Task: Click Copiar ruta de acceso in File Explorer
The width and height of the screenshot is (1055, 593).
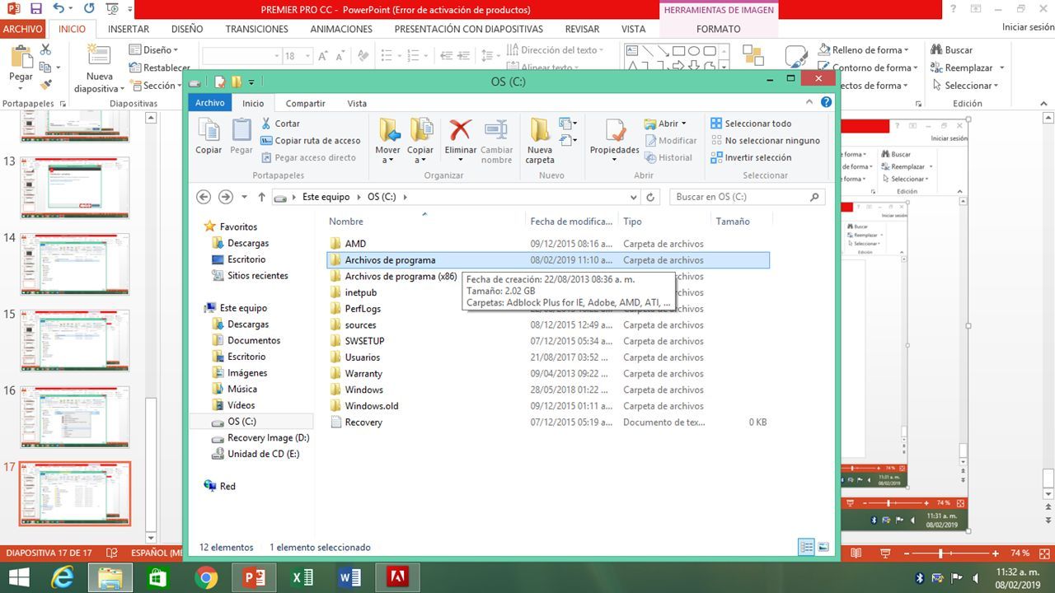Action: (x=311, y=141)
